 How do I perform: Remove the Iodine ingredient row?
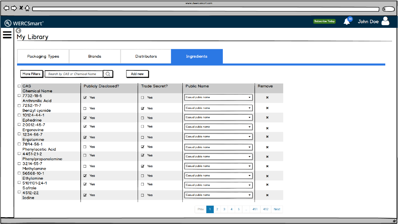267,195
